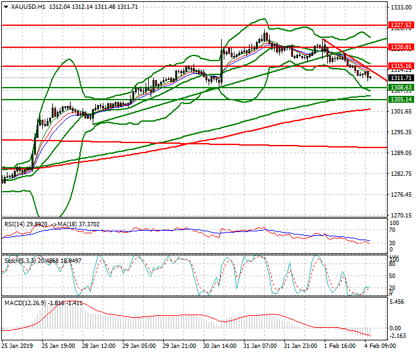Click the MACD scale value 5.456
The height and width of the screenshot is (353, 416).
[397, 302]
